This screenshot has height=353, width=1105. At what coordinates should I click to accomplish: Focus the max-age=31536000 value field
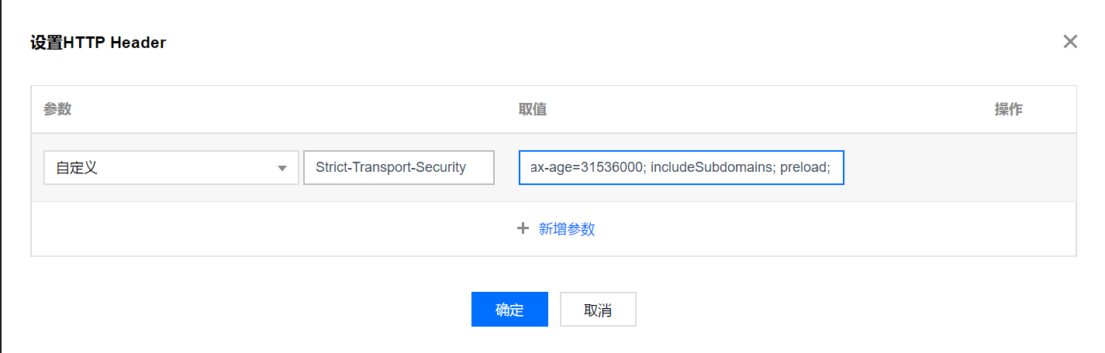pos(681,168)
